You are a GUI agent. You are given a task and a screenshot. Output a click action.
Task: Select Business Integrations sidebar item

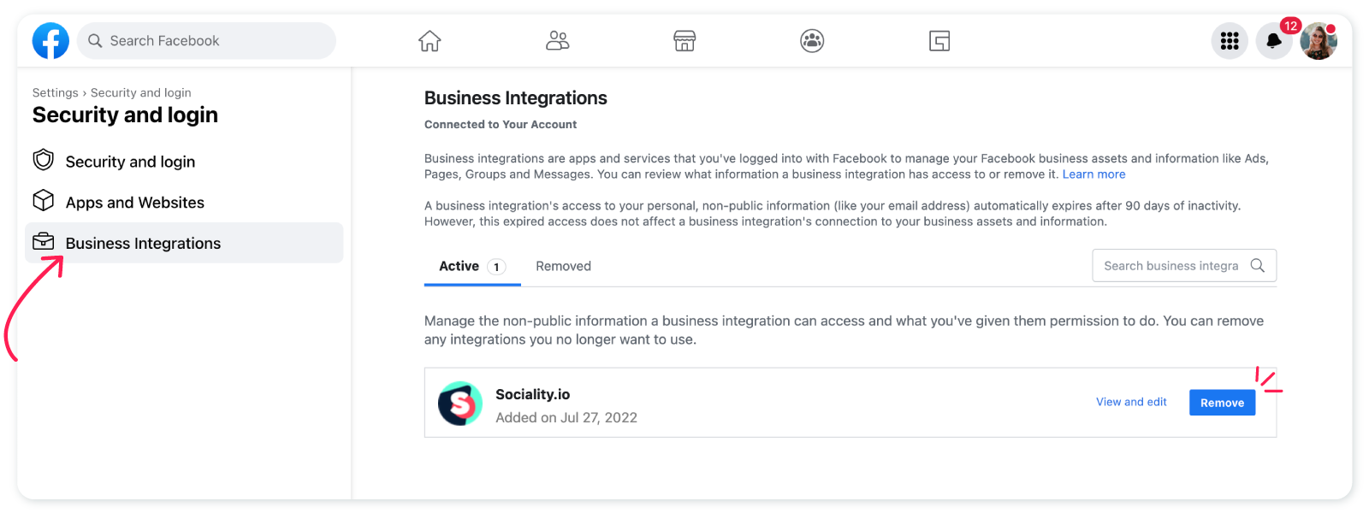click(x=184, y=243)
